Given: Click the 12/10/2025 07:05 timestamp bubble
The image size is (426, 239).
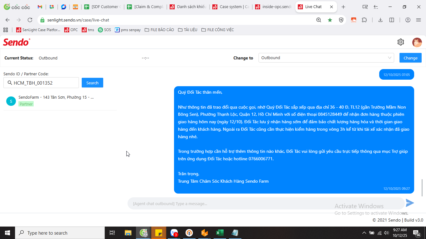Looking at the screenshot, I should 397,75.
